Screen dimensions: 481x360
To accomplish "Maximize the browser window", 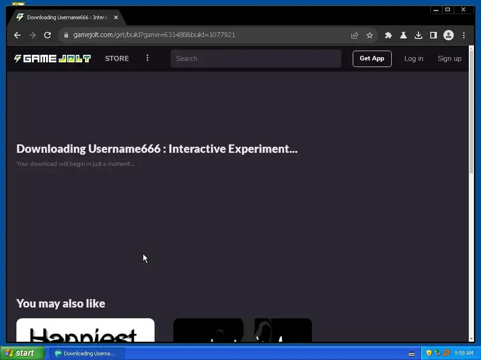I will click(448, 10).
